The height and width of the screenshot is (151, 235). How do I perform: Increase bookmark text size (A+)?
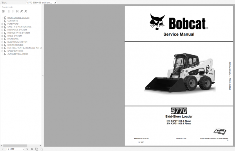click(22, 11)
